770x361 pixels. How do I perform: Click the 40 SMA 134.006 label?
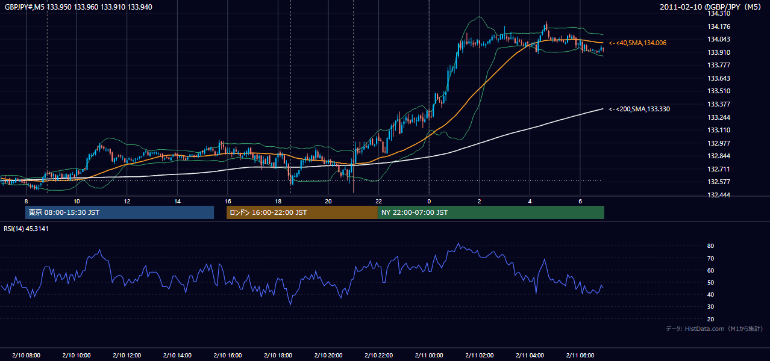637,43
